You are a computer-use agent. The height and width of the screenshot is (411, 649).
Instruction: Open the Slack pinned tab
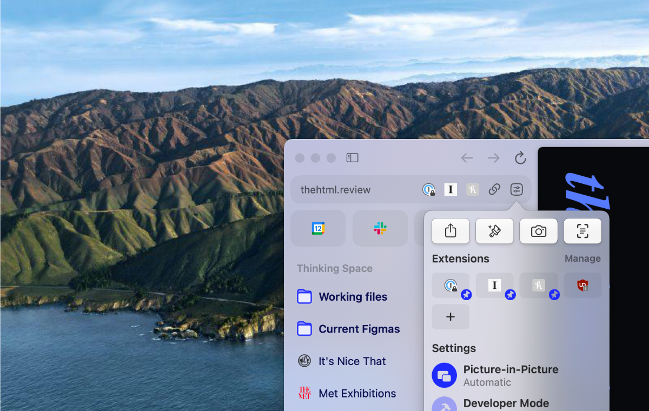pyautogui.click(x=380, y=228)
